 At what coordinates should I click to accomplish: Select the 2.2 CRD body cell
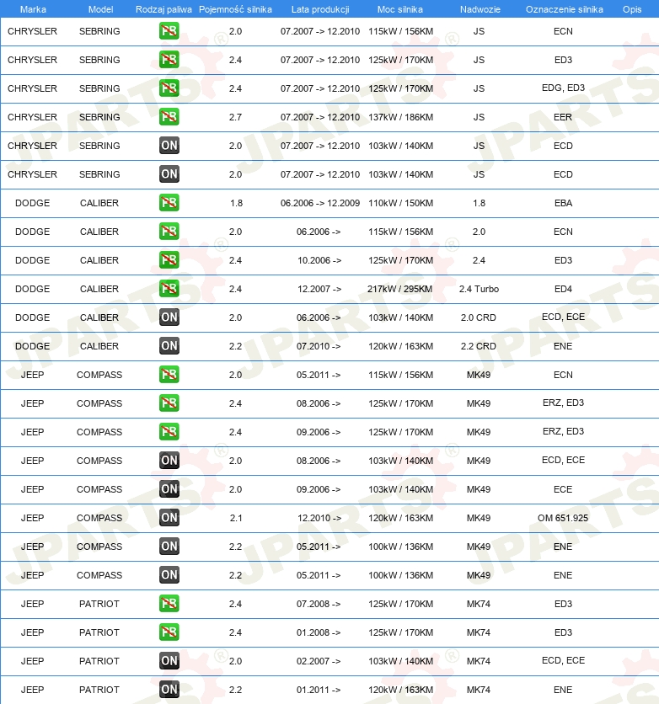point(479,346)
